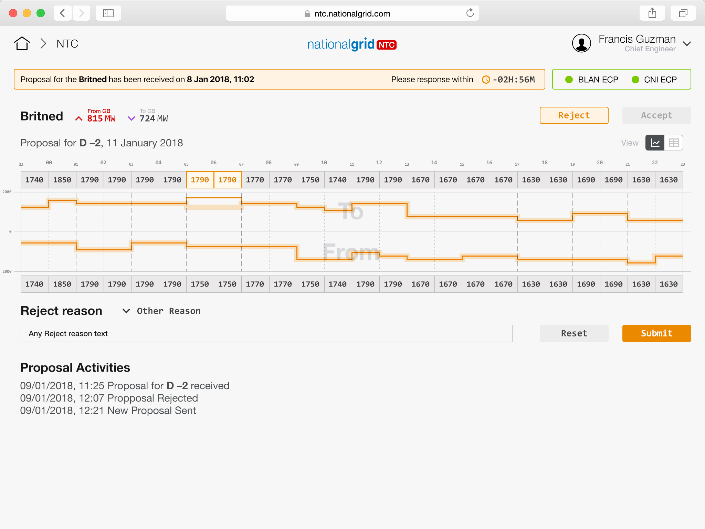Screen dimensions: 705x529
Task: Open the Francis Guzman account dropdown
Action: click(687, 44)
